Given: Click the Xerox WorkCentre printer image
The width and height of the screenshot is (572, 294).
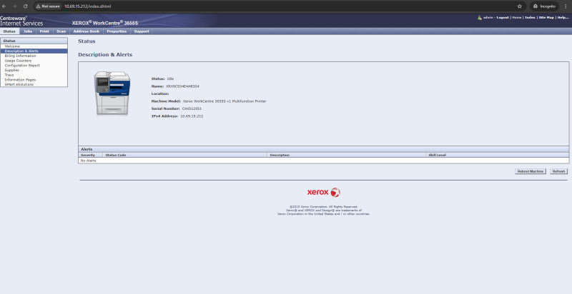Looking at the screenshot, I should click(x=112, y=93).
